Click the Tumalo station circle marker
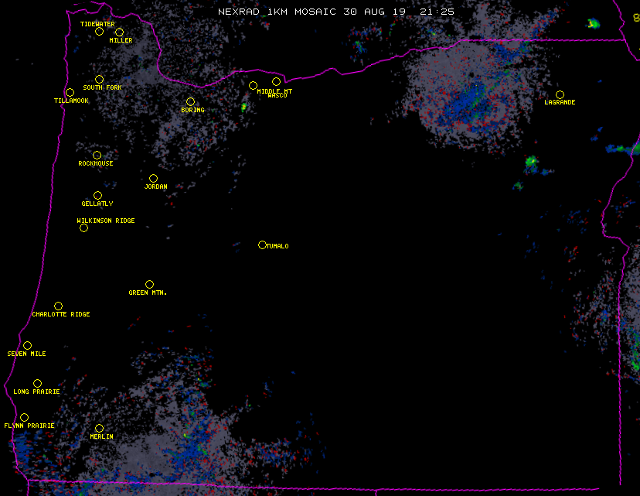This screenshot has height=496, width=640. 262,245
